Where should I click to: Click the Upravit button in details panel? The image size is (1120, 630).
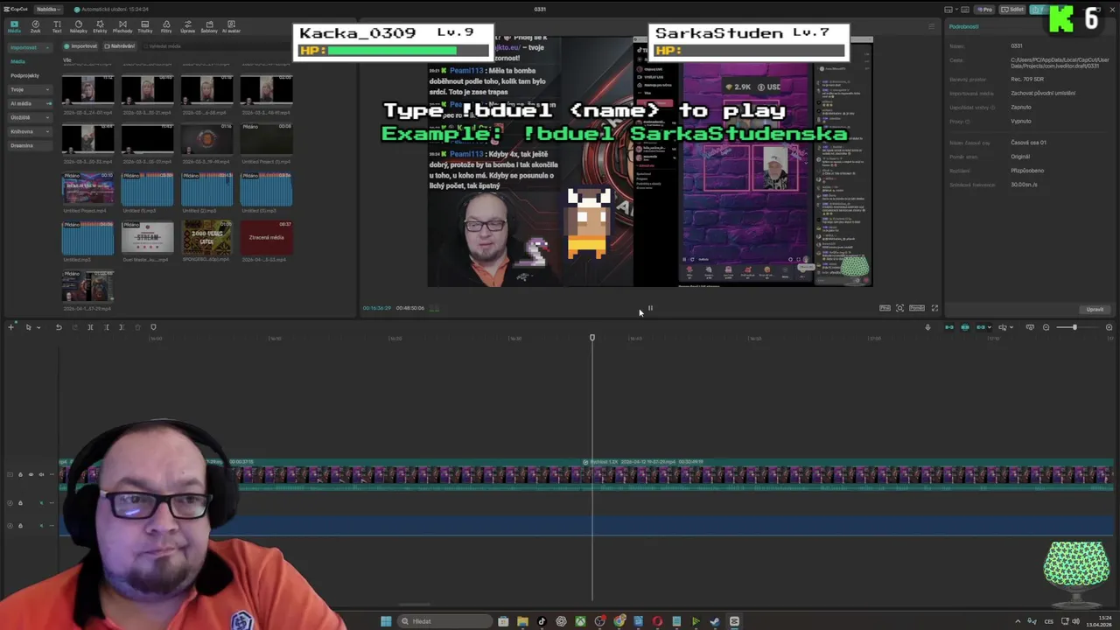(x=1095, y=310)
